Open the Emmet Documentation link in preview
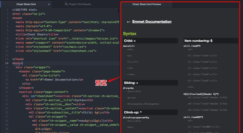The width and height of the screenshot is (243, 133). [152, 22]
